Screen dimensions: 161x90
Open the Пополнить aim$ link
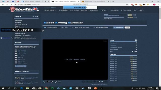(21, 24)
